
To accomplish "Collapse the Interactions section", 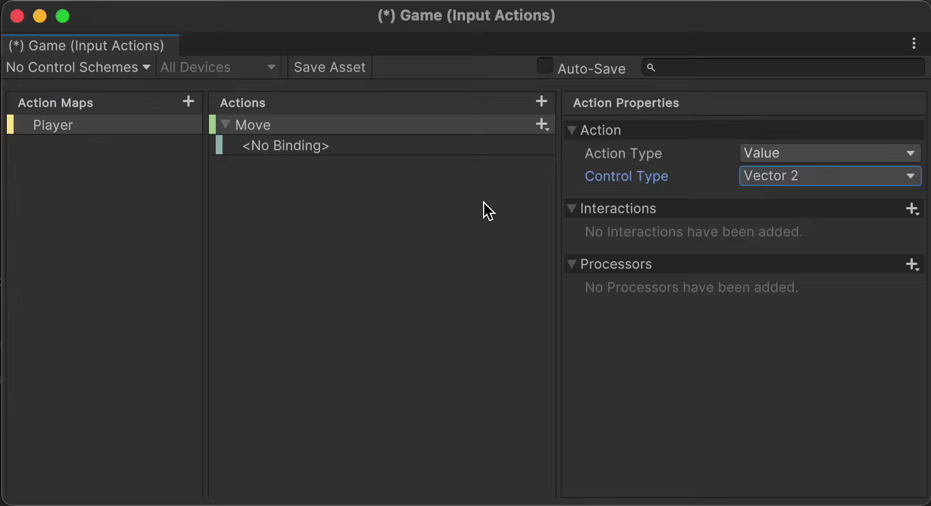I will [572, 209].
